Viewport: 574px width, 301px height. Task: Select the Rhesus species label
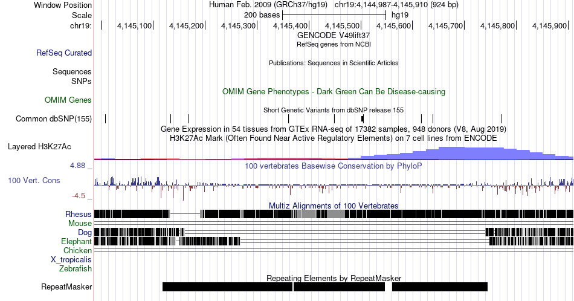point(79,214)
